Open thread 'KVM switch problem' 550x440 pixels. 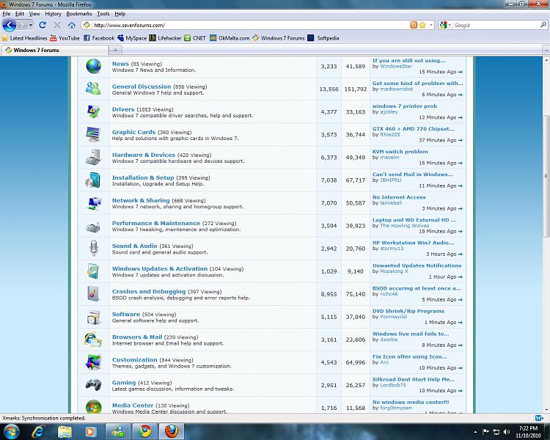400,152
